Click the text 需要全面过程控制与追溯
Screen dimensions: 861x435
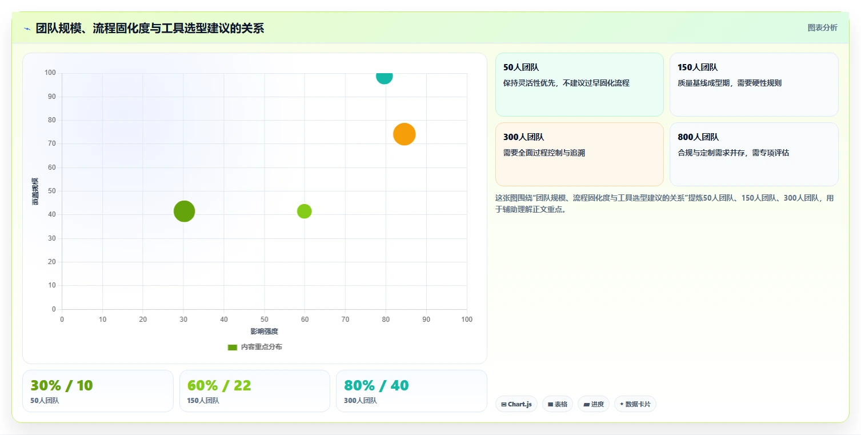point(544,153)
